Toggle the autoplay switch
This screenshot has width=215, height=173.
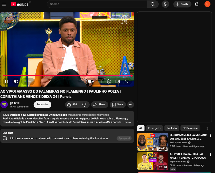click(x=91, y=81)
